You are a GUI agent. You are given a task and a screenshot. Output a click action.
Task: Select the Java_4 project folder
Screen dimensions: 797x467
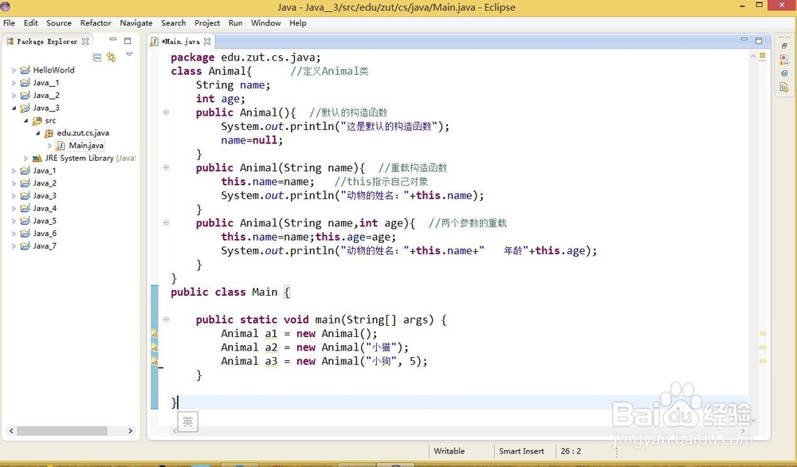(45, 208)
